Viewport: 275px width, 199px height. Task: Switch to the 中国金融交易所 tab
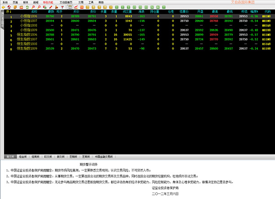[104, 156]
